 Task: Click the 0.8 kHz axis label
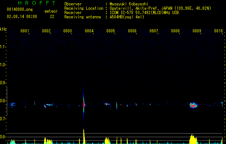tap(3, 101)
